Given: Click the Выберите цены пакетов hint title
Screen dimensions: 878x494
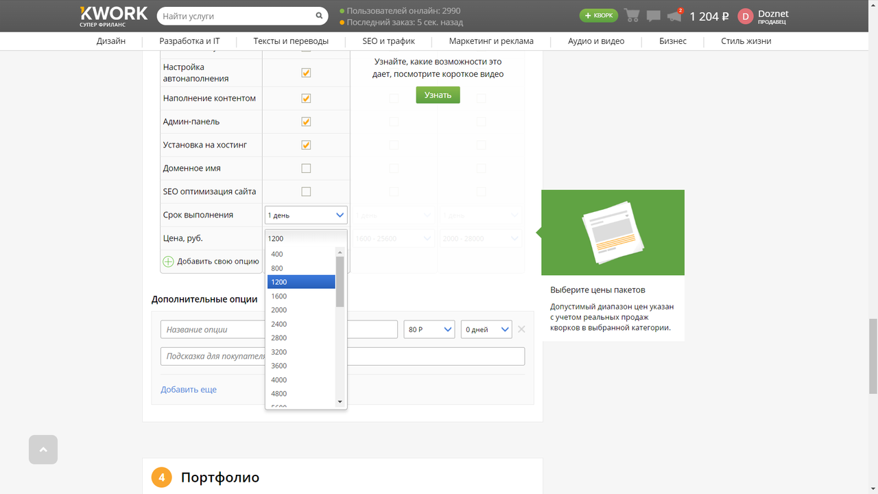Looking at the screenshot, I should [597, 290].
